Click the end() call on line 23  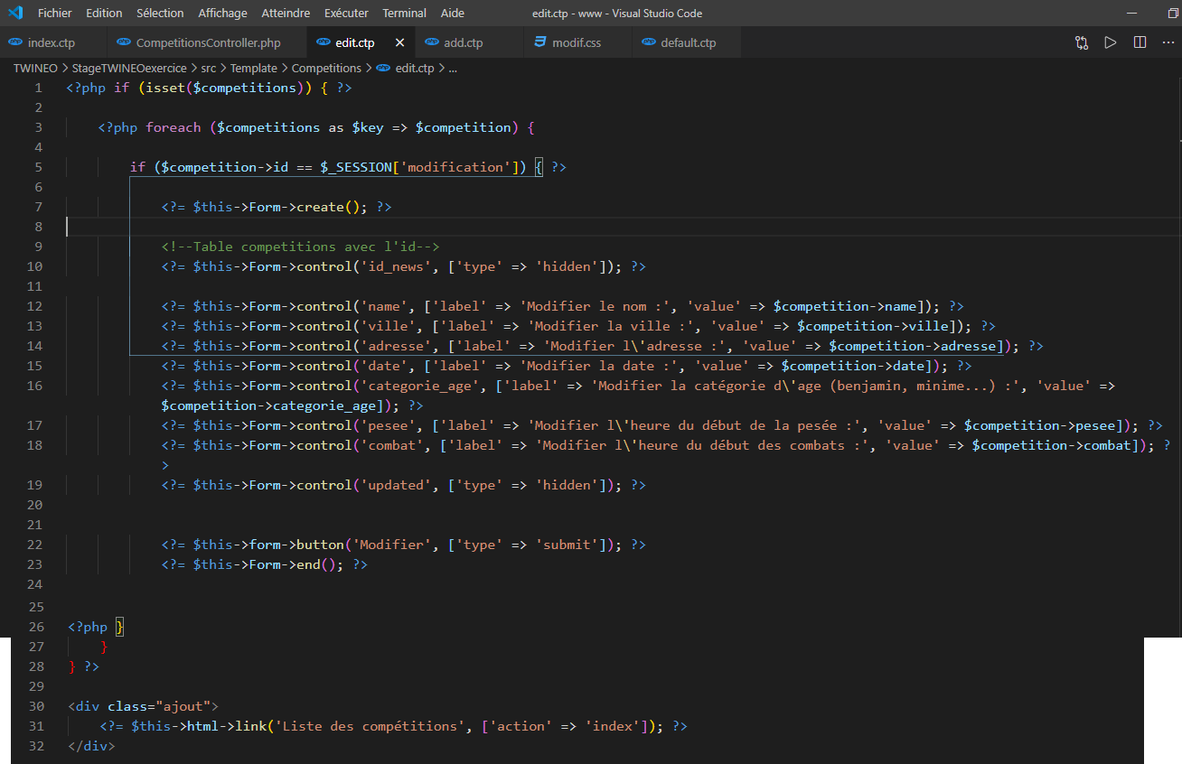tap(320, 564)
